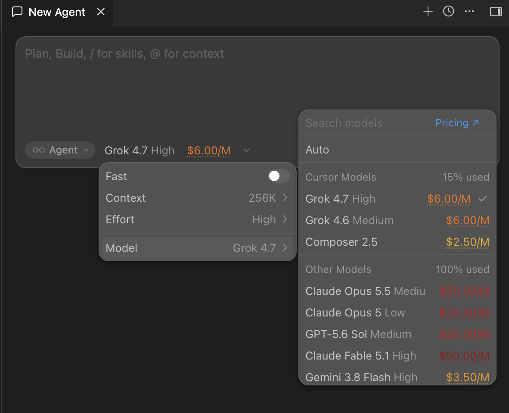Viewport: 509px width, 413px height.
Task: Pick GPT-5.6 Sol Medium model
Action: click(x=397, y=335)
